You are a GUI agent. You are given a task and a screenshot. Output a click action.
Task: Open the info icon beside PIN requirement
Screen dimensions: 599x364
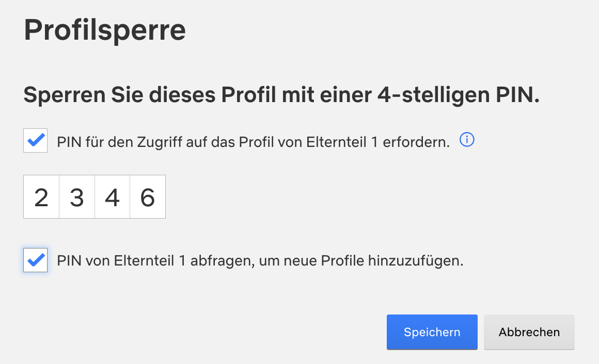(467, 140)
